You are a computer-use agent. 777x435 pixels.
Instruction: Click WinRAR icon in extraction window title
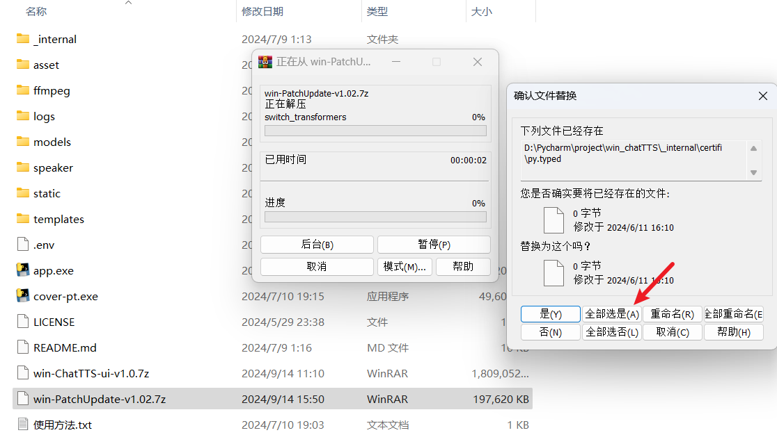[x=265, y=62]
